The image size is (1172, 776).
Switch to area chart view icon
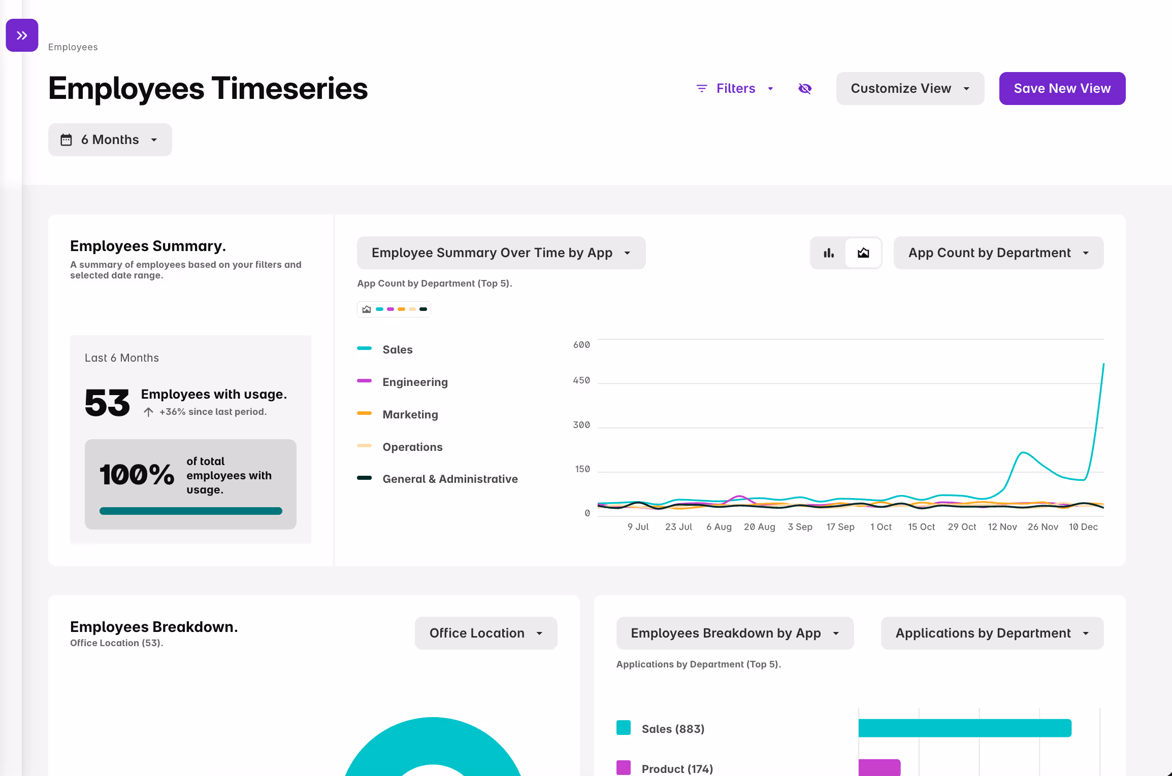pyautogui.click(x=863, y=253)
